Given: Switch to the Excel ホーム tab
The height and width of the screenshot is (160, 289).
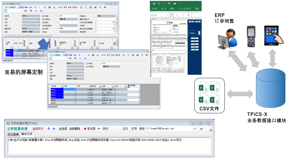Looking at the screenshot, I should [164, 8].
